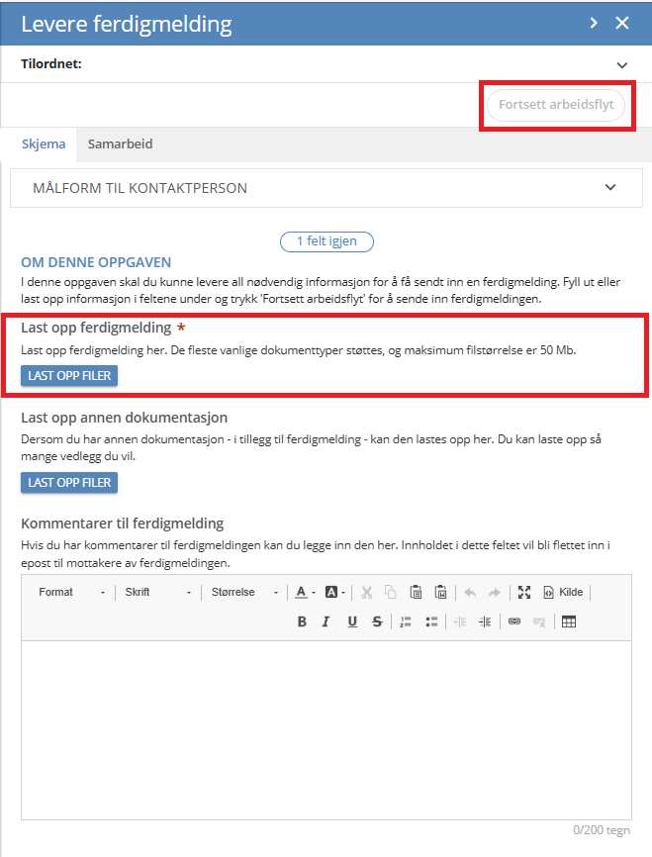Insert a bulleted list
Viewport: 652px width, 857px height.
[431, 621]
